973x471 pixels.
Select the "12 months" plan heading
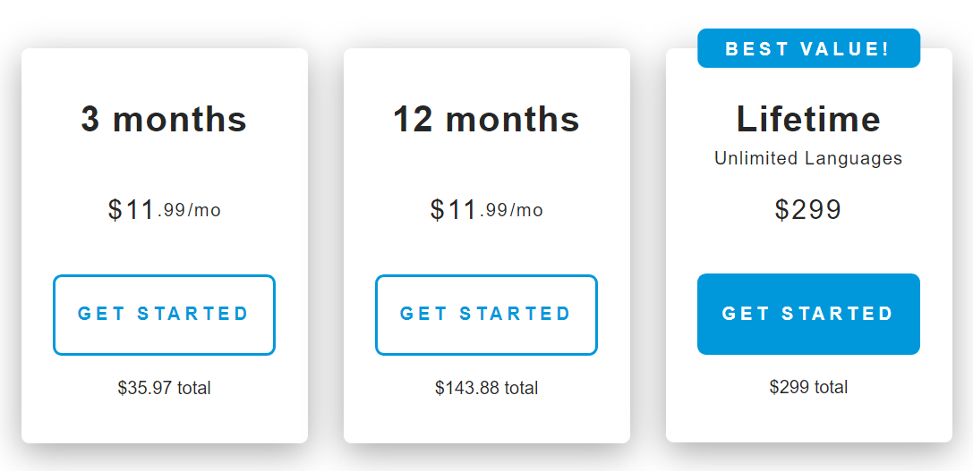point(486,119)
